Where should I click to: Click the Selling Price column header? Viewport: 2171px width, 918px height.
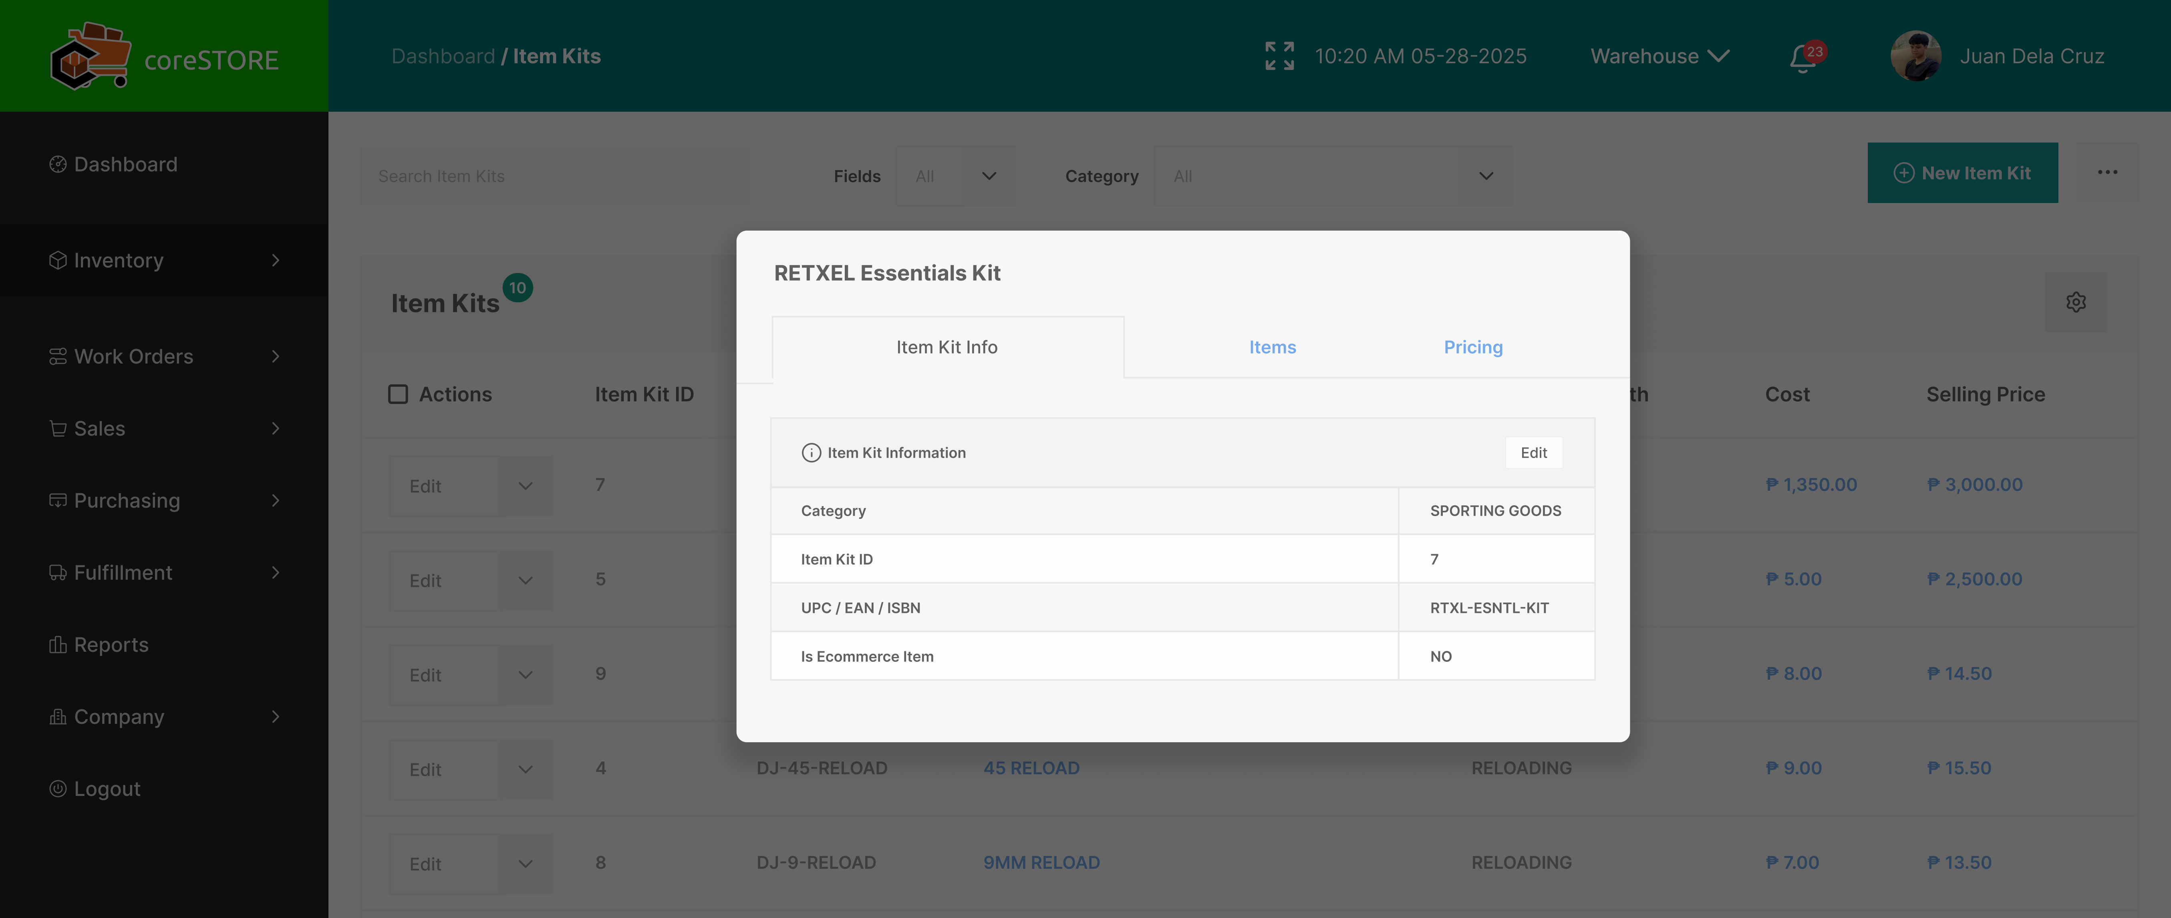(x=1986, y=394)
